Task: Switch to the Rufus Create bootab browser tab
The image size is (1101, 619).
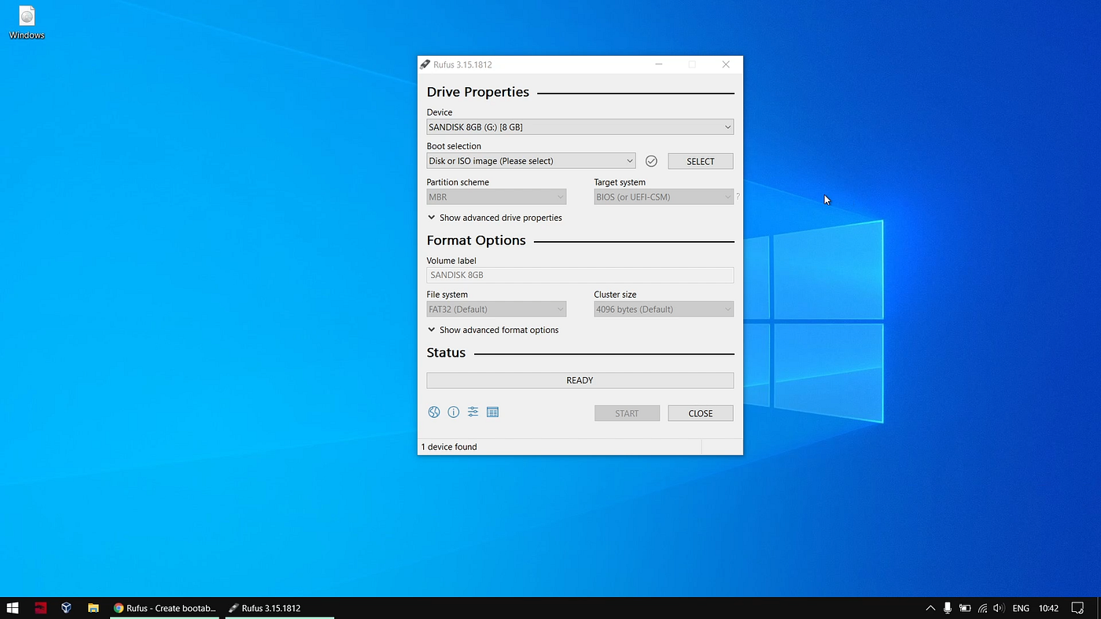Action: tap(165, 607)
